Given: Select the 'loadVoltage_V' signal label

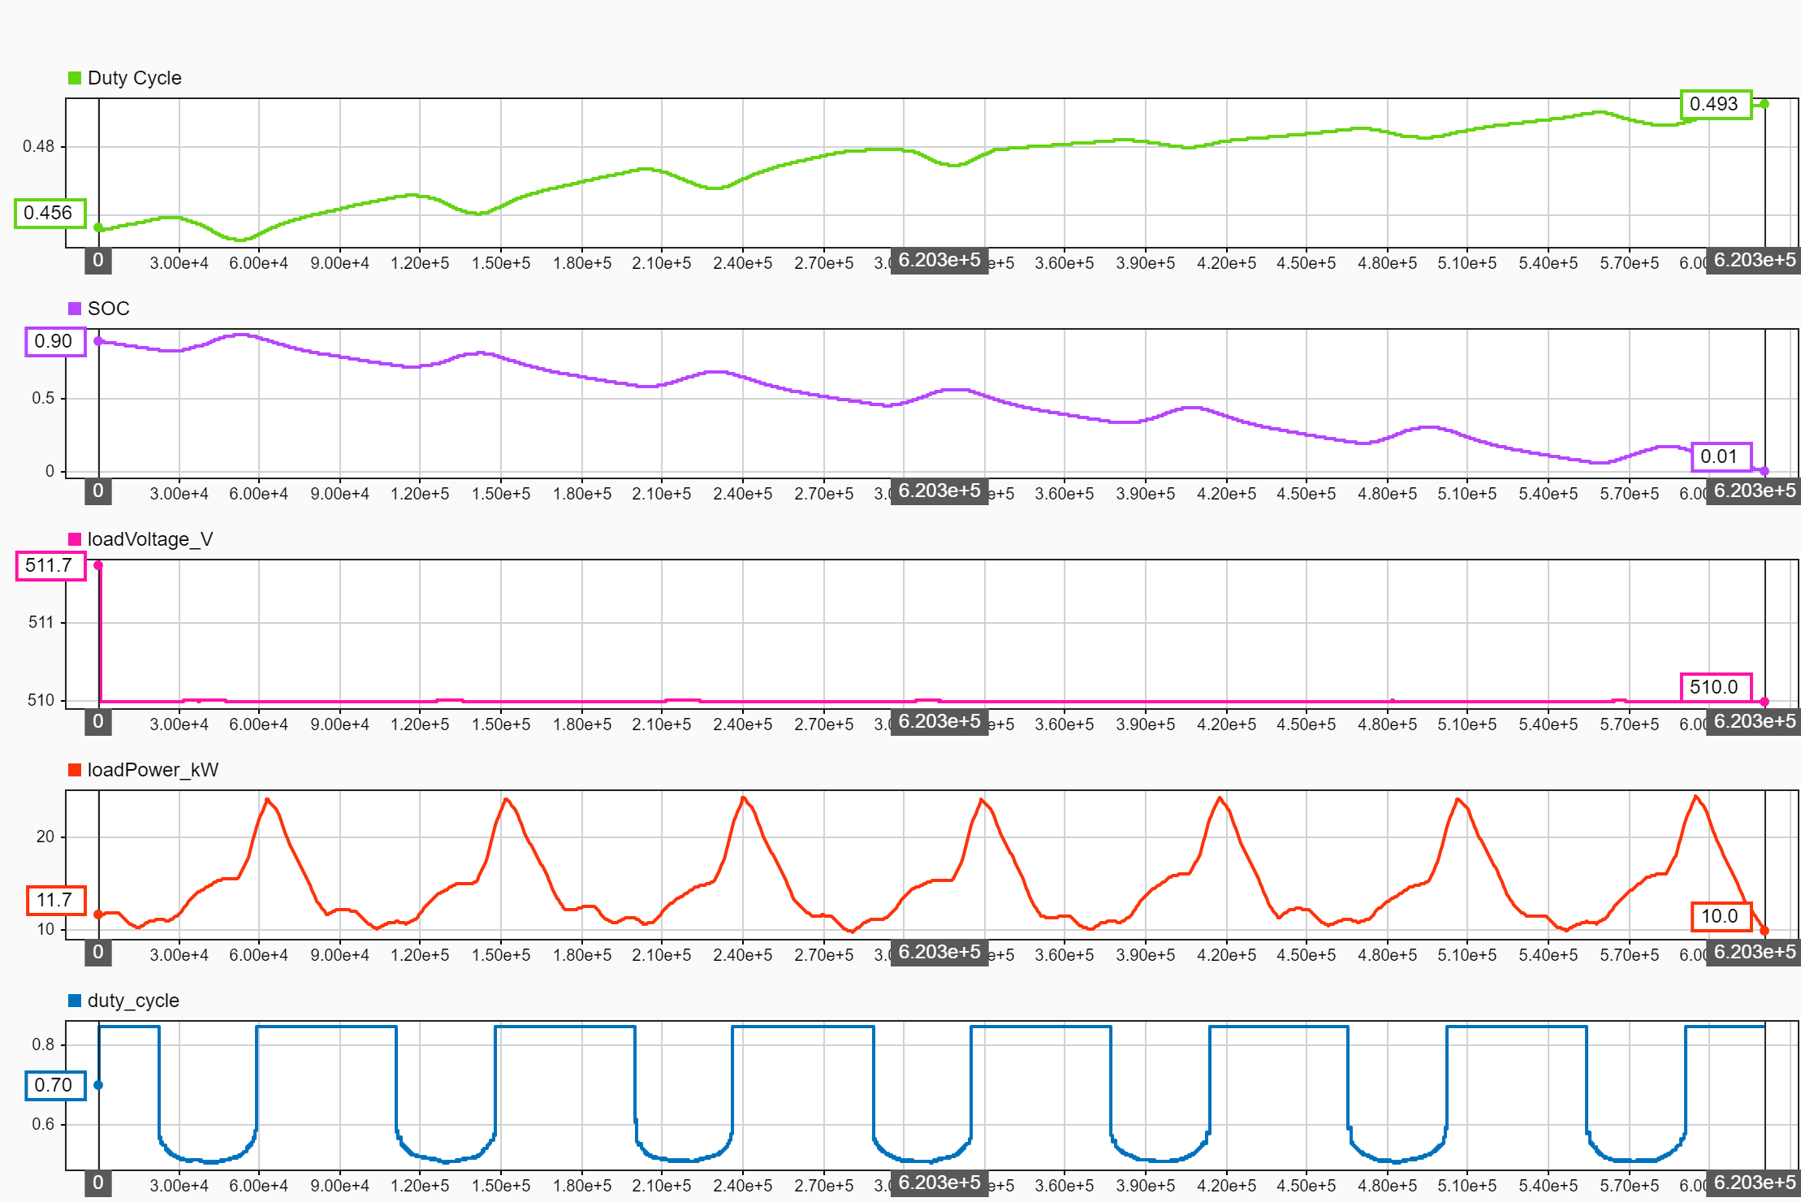Looking at the screenshot, I should (x=150, y=539).
